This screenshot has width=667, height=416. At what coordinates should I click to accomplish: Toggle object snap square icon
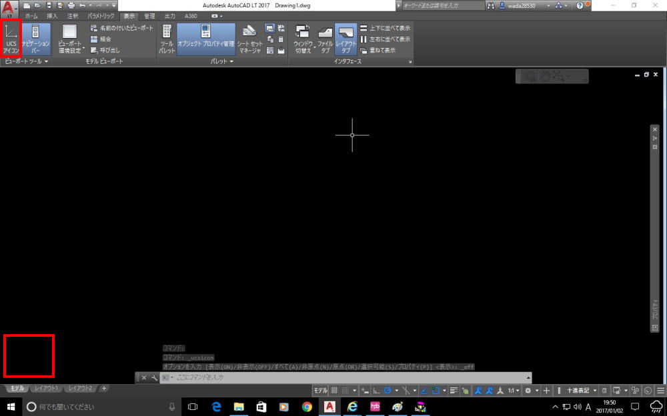tap(436, 391)
